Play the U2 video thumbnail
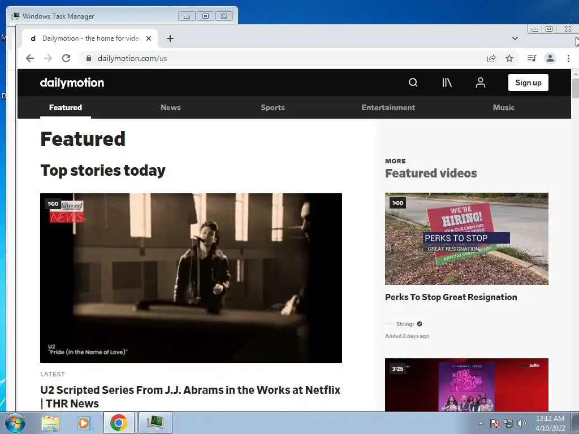Image resolution: width=579 pixels, height=434 pixels. click(191, 277)
